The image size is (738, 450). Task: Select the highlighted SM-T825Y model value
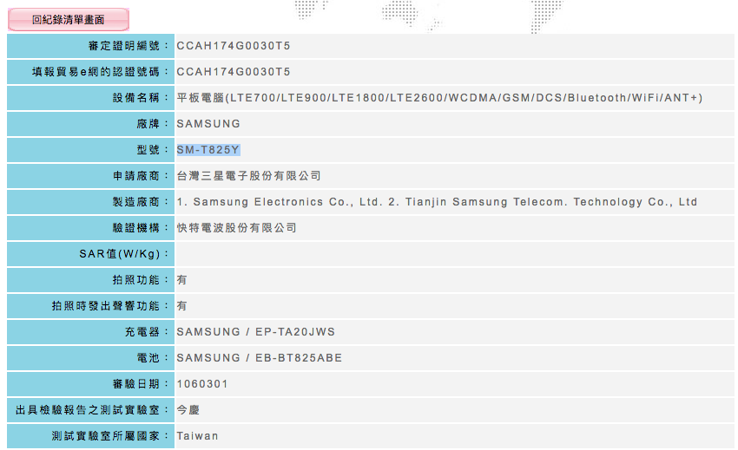pos(208,150)
